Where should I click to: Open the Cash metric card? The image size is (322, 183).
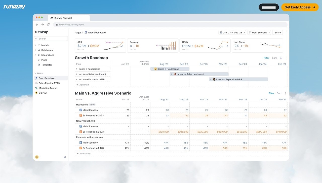click(x=205, y=46)
